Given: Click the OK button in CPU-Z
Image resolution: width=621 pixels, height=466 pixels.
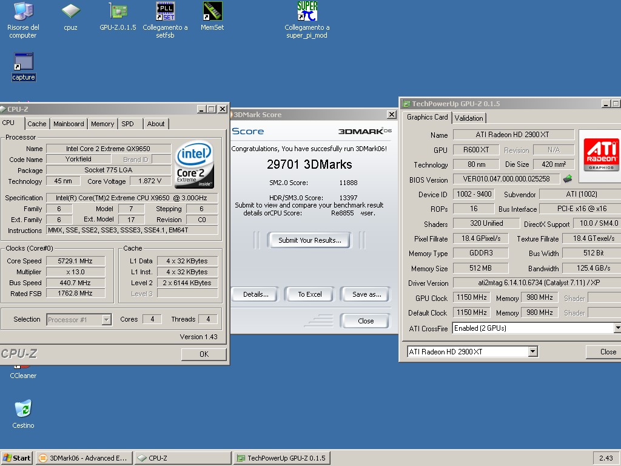Looking at the screenshot, I should [204, 354].
